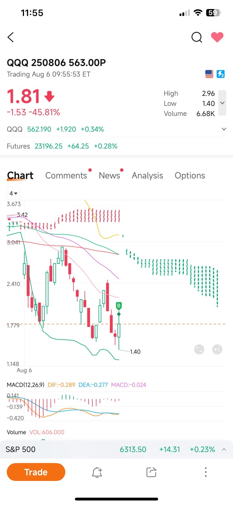Tap the blue lightning bolt icon

point(220,74)
